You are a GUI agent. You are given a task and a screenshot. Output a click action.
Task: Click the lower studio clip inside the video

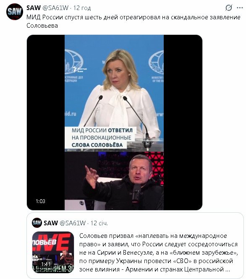pyautogui.click(x=114, y=181)
